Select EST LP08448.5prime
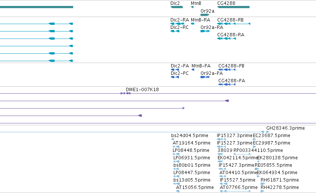 click(x=191, y=150)
